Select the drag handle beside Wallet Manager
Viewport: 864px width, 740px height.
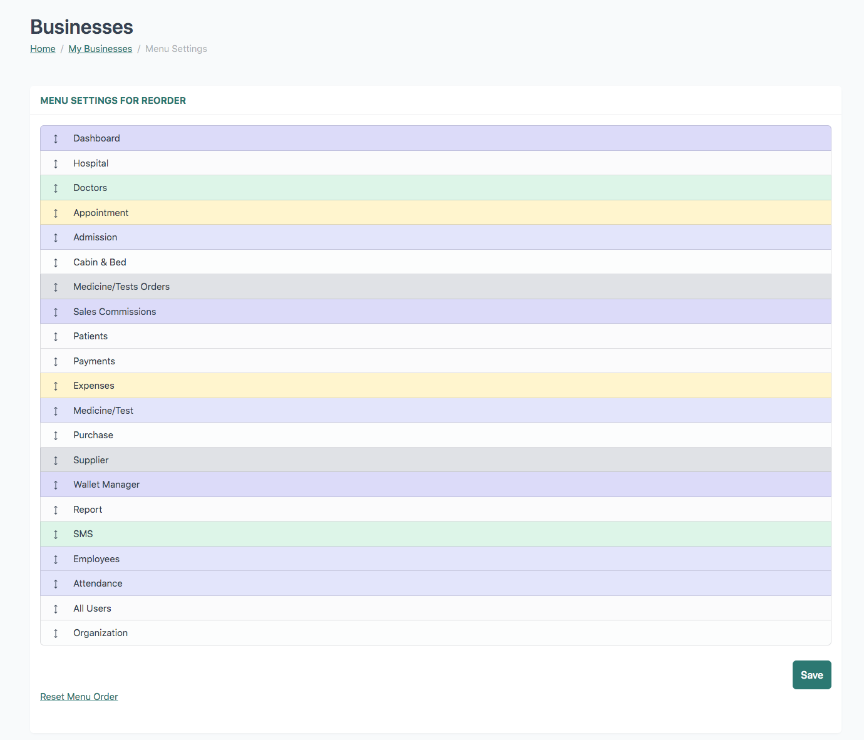coord(56,485)
